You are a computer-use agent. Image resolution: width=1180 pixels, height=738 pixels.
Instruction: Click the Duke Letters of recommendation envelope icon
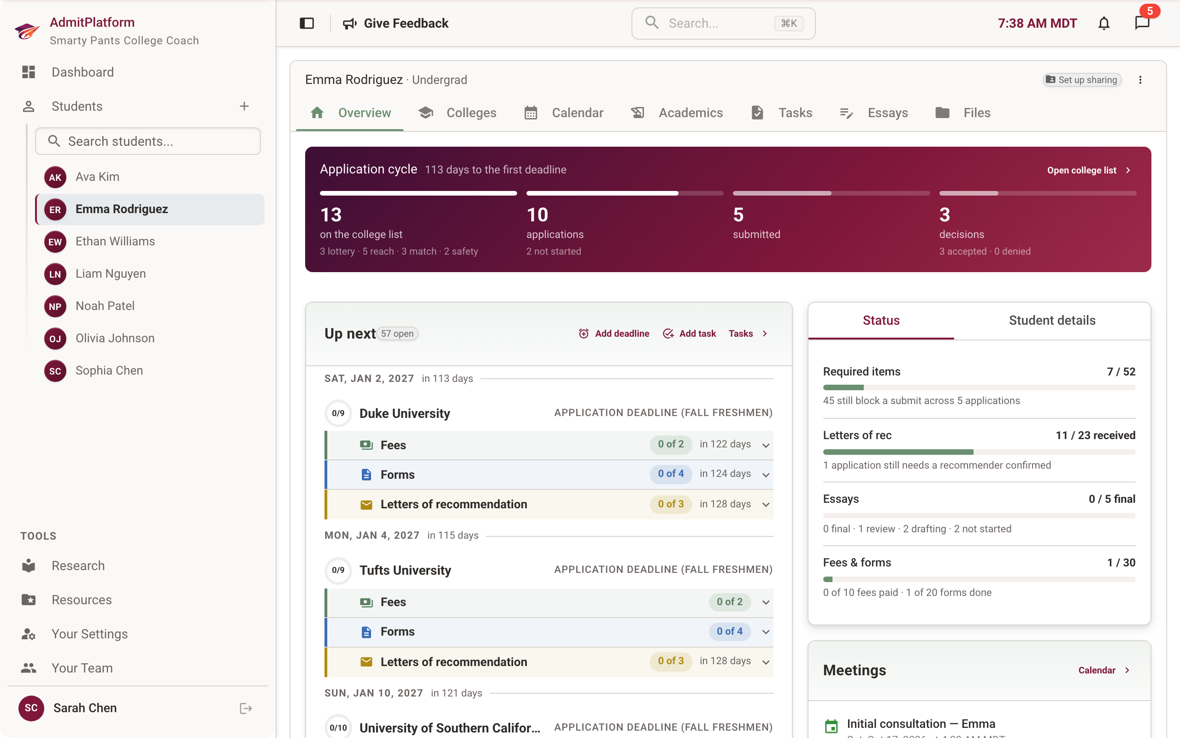coord(366,504)
